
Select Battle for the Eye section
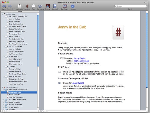(15, 62)
